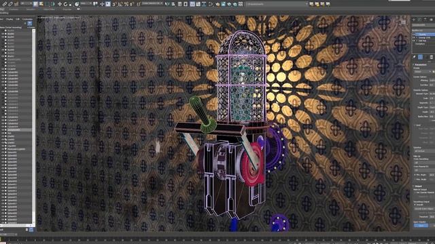Image resolution: width=435 pixels, height=244 pixels.
Task: Toggle the Ribbon display icon
Action: click(192, 4)
